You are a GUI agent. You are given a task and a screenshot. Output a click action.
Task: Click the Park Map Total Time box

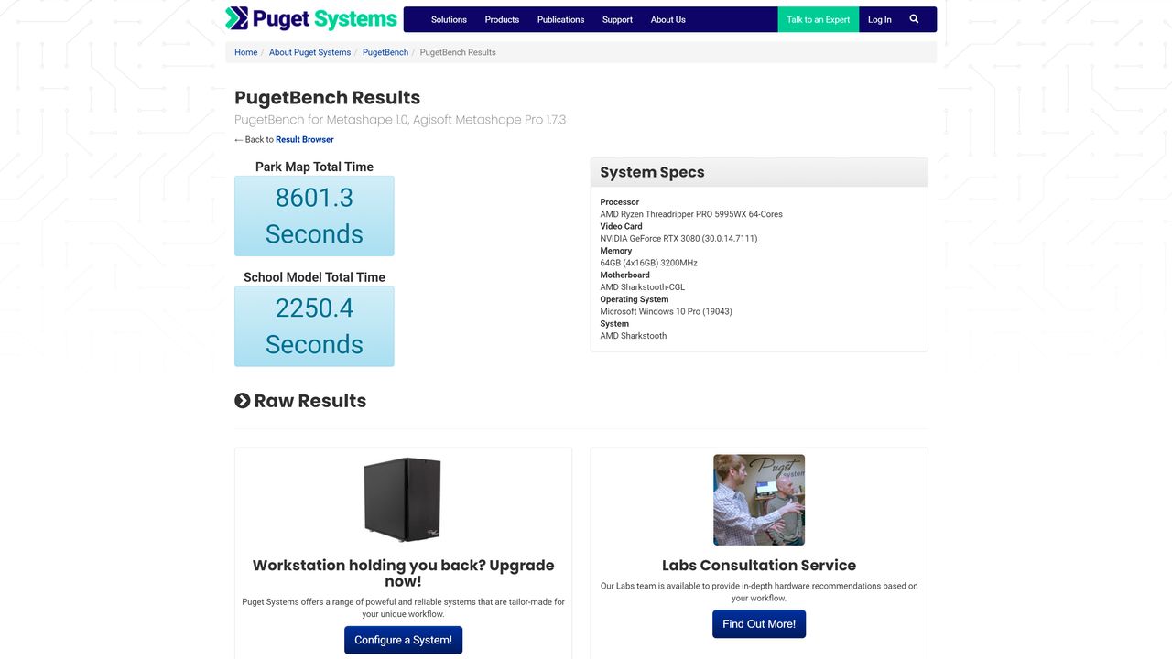tap(314, 216)
